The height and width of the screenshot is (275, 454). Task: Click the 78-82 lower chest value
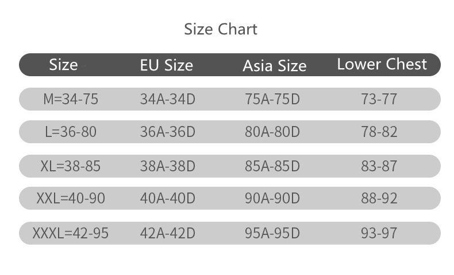pyautogui.click(x=379, y=132)
